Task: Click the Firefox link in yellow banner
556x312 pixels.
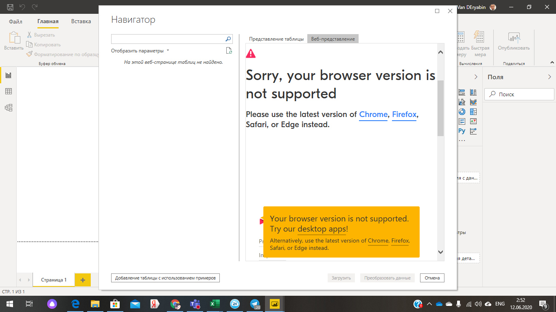Action: coord(400,241)
